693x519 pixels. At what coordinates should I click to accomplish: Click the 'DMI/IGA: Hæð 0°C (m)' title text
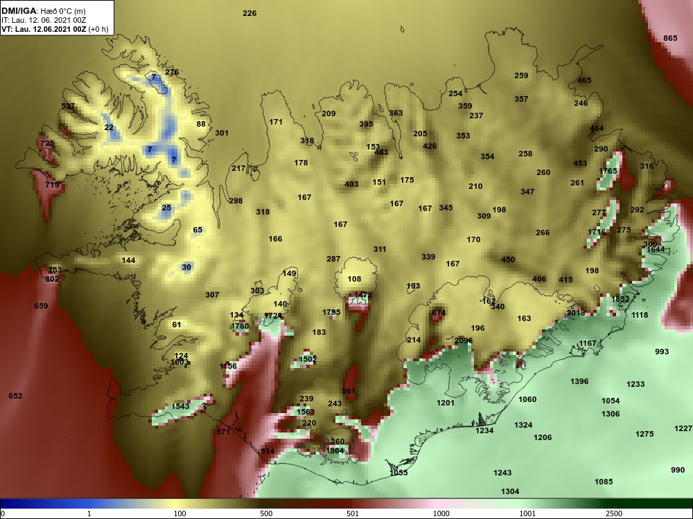click(x=43, y=10)
